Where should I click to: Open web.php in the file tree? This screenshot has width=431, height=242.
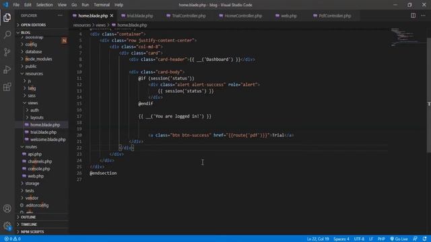pos(36,176)
